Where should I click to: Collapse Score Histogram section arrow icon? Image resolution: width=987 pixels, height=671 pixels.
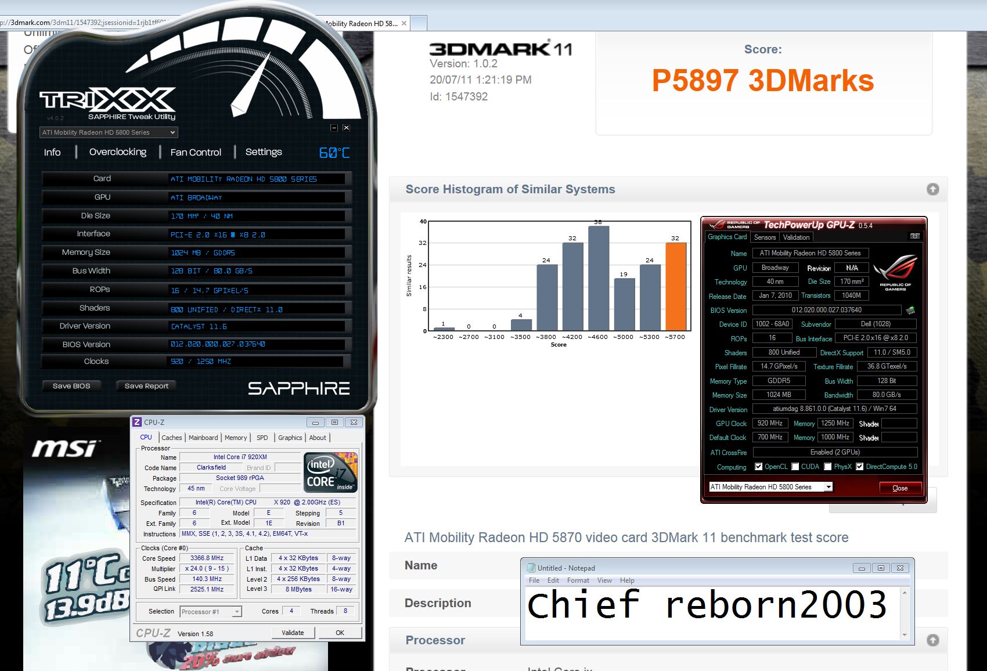(932, 189)
